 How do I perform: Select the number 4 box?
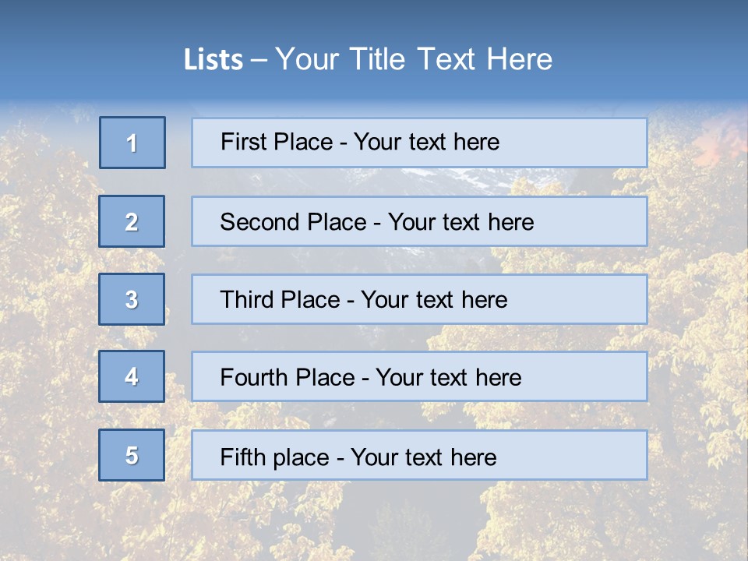(132, 376)
